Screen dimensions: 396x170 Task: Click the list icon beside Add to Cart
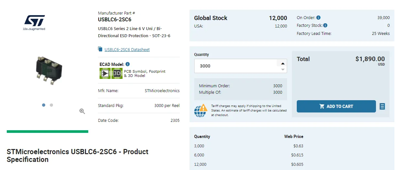382,106
